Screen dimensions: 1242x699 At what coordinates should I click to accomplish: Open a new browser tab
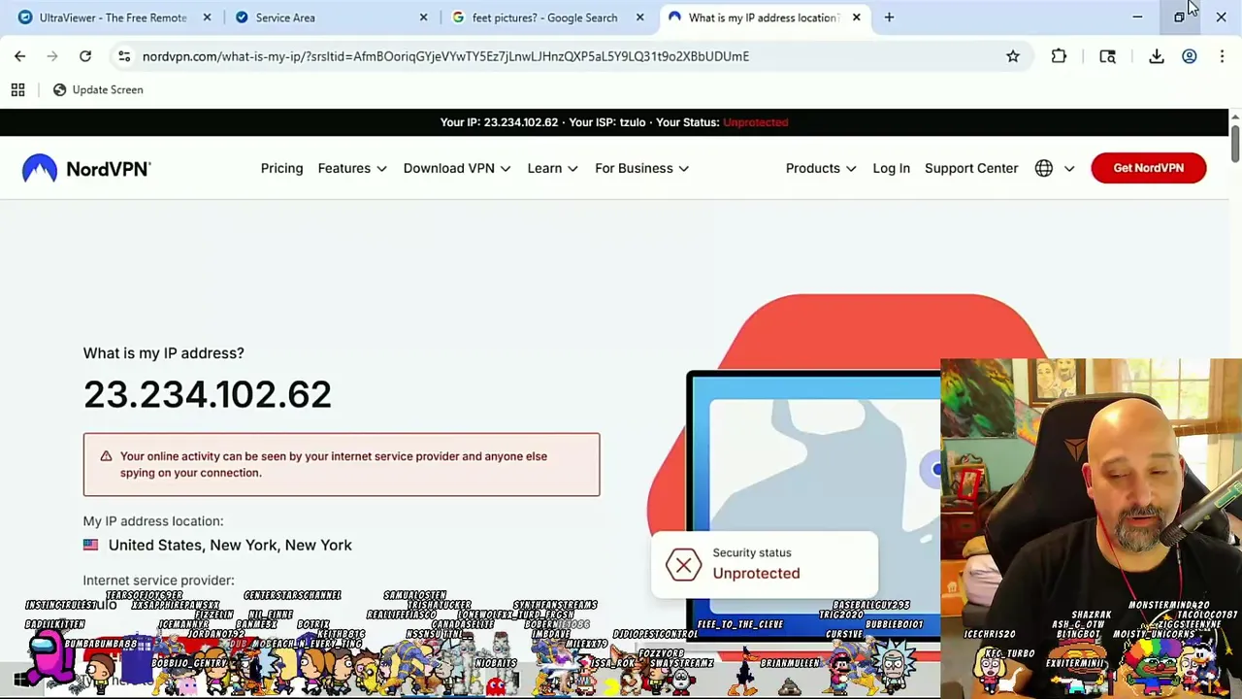889,17
